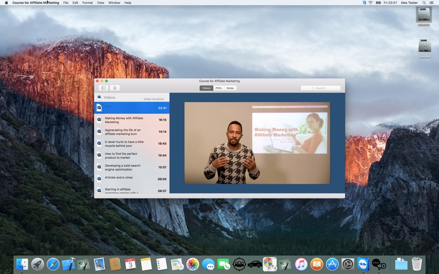Open App Store in the dock
Screen dimensions: 439x274
(x=332, y=264)
